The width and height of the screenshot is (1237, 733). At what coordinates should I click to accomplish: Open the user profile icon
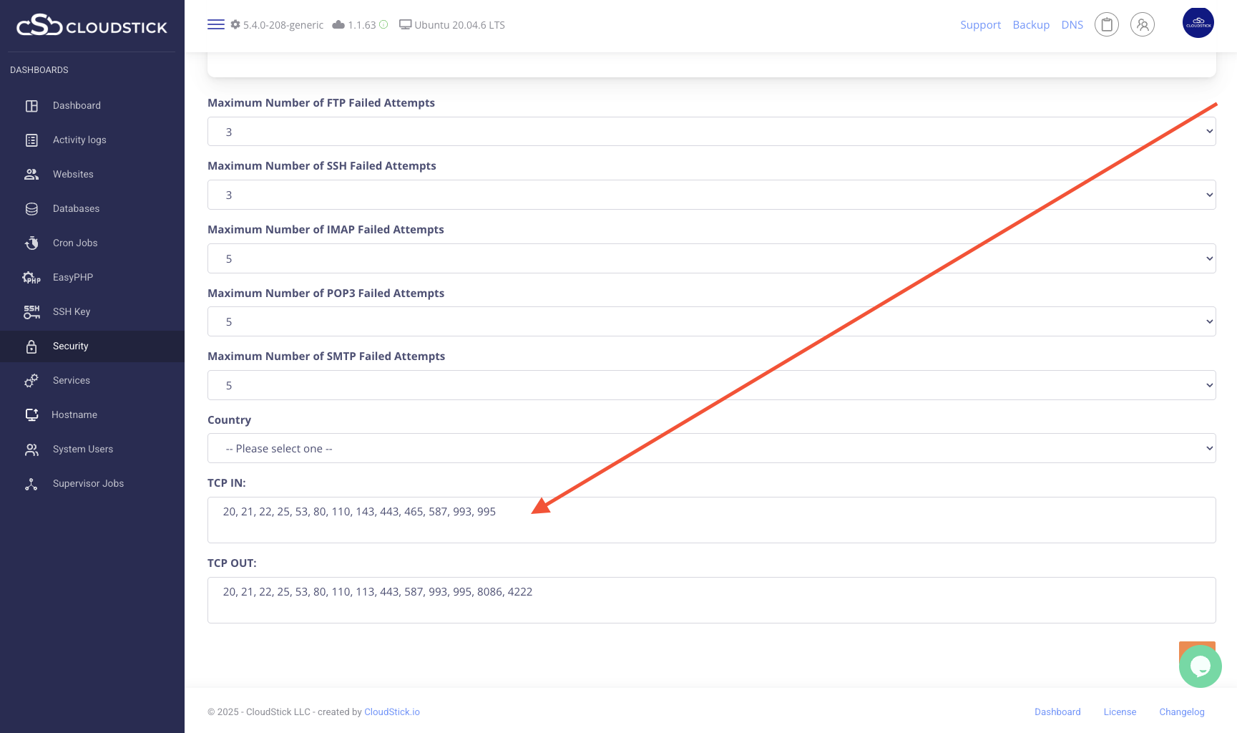point(1142,25)
